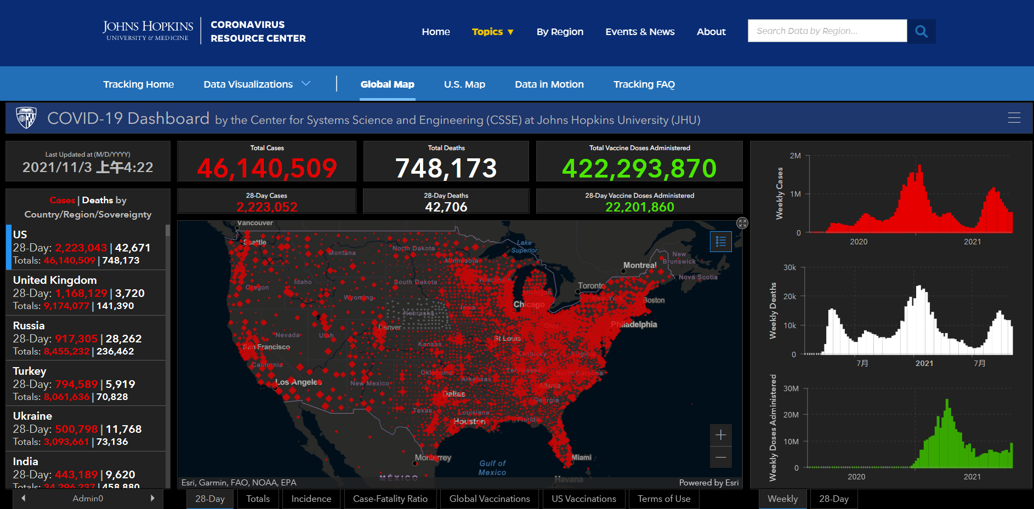Image resolution: width=1034 pixels, height=509 pixels.
Task: Select the 28-Day map tab
Action: tap(210, 499)
